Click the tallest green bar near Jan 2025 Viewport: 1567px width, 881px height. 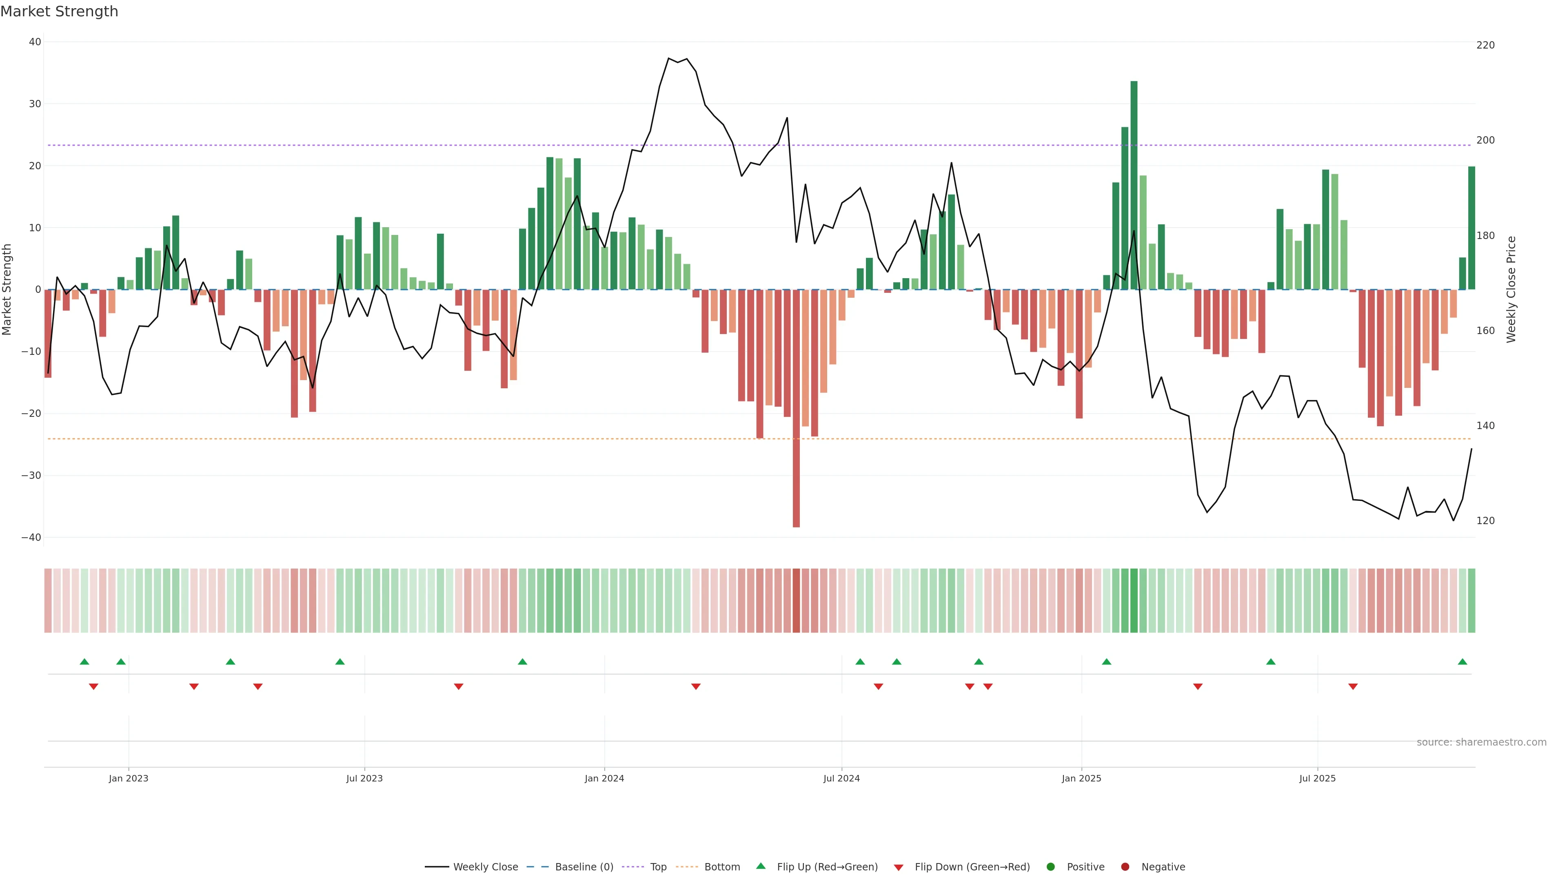tap(1134, 182)
